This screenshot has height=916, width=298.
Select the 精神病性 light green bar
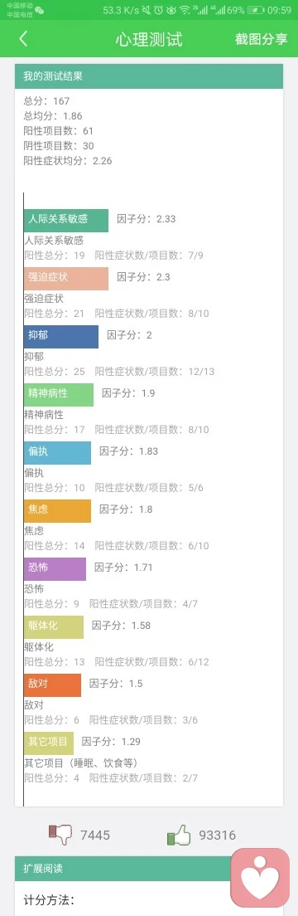click(x=58, y=395)
